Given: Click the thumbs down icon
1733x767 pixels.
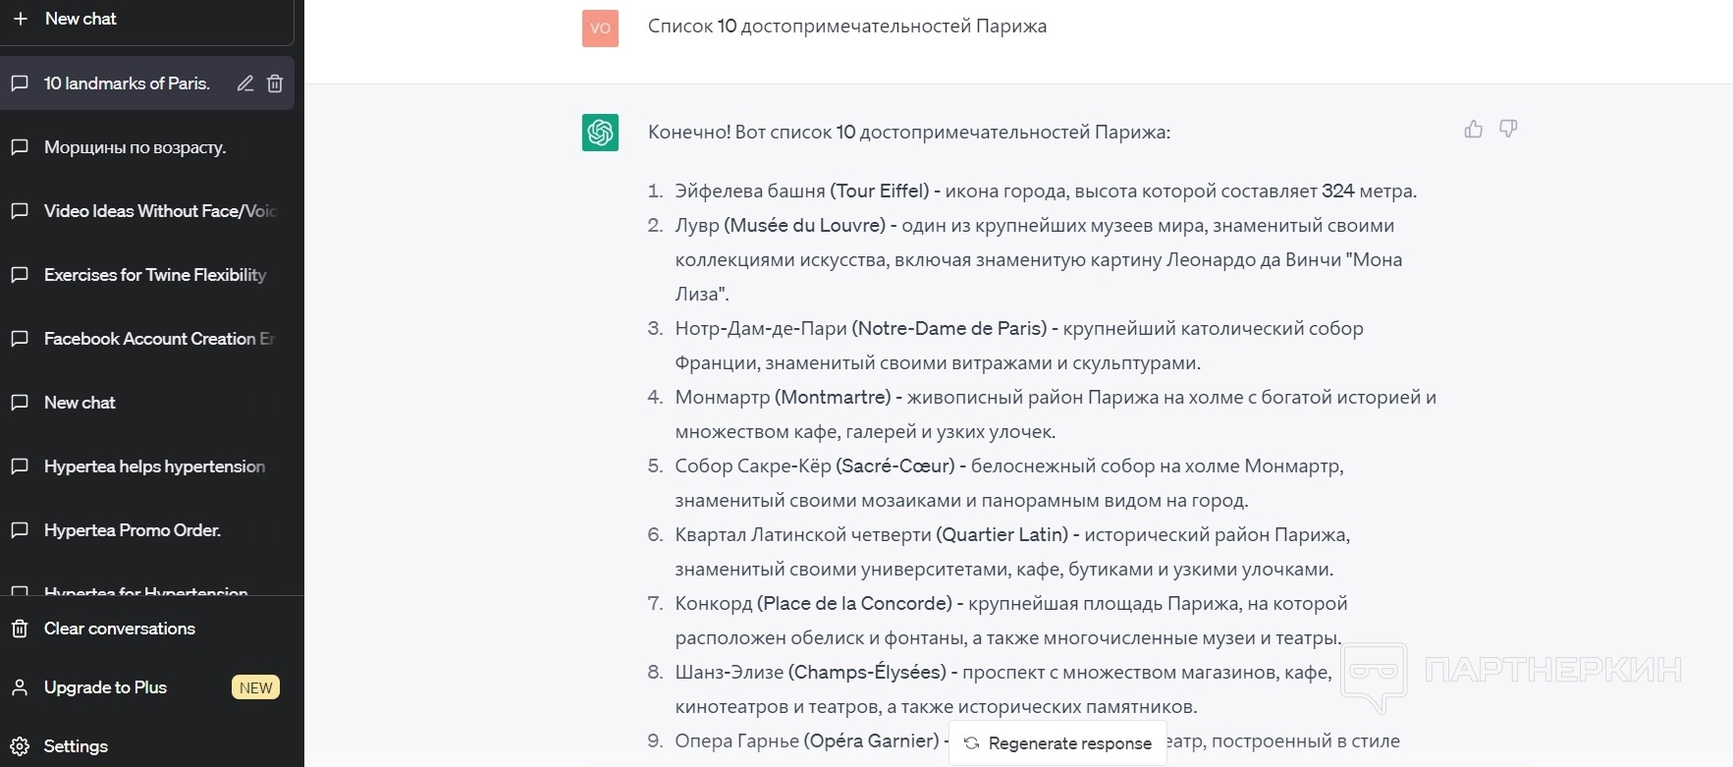Looking at the screenshot, I should pyautogui.click(x=1508, y=129).
